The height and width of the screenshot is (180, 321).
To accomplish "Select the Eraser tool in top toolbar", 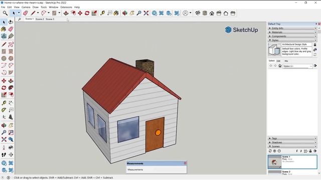I will tap(26, 13).
